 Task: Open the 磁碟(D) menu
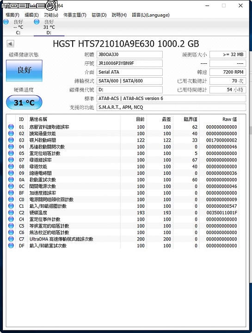[99, 15]
